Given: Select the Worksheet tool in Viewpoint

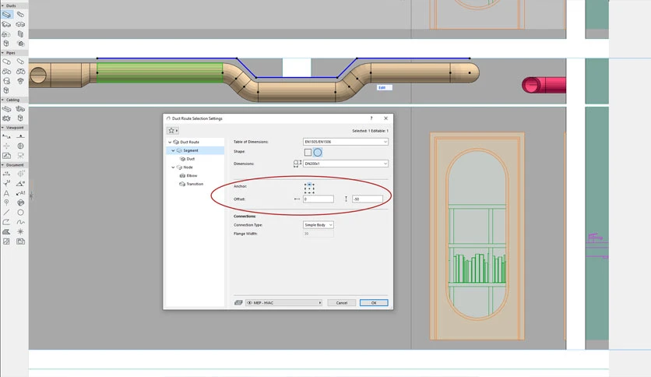Looking at the screenshot, I should point(6,156).
